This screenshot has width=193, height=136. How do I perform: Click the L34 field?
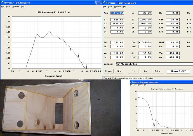click(x=173, y=28)
